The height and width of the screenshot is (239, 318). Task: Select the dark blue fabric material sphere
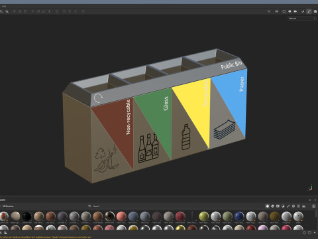tap(239, 216)
